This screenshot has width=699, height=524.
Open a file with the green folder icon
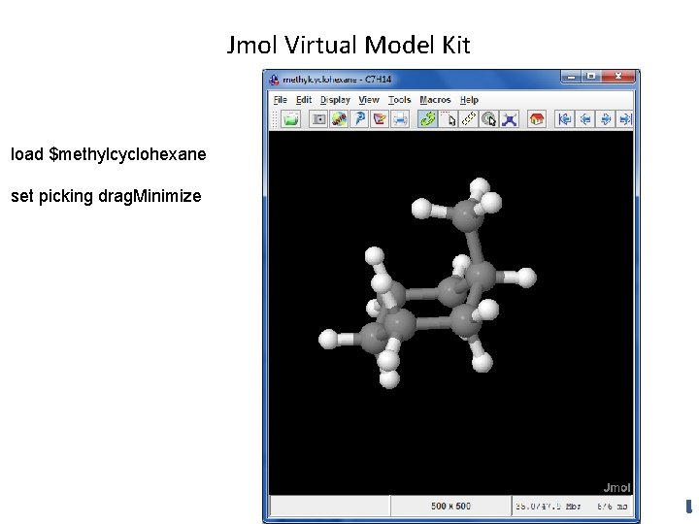coord(290,119)
